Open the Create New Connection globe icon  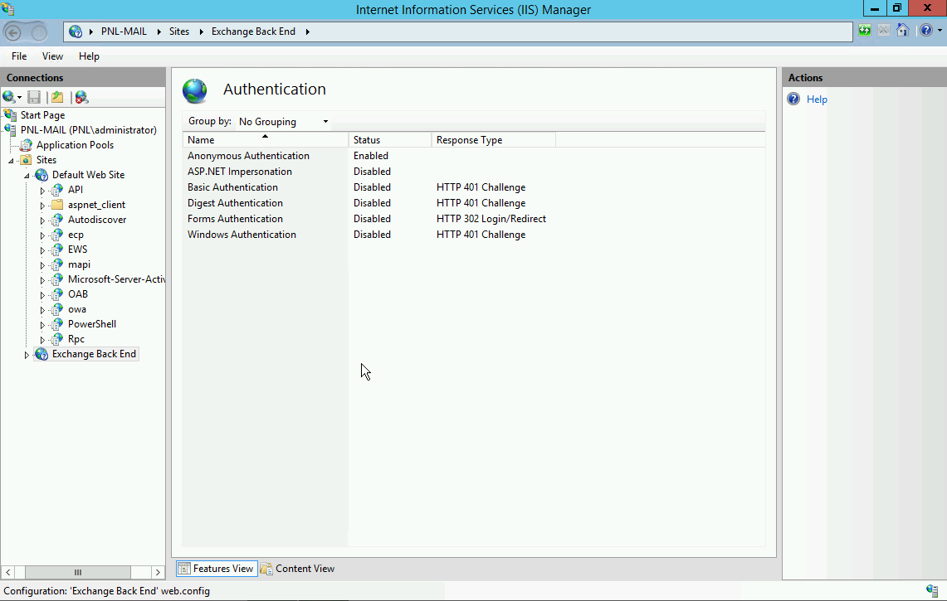[8, 97]
